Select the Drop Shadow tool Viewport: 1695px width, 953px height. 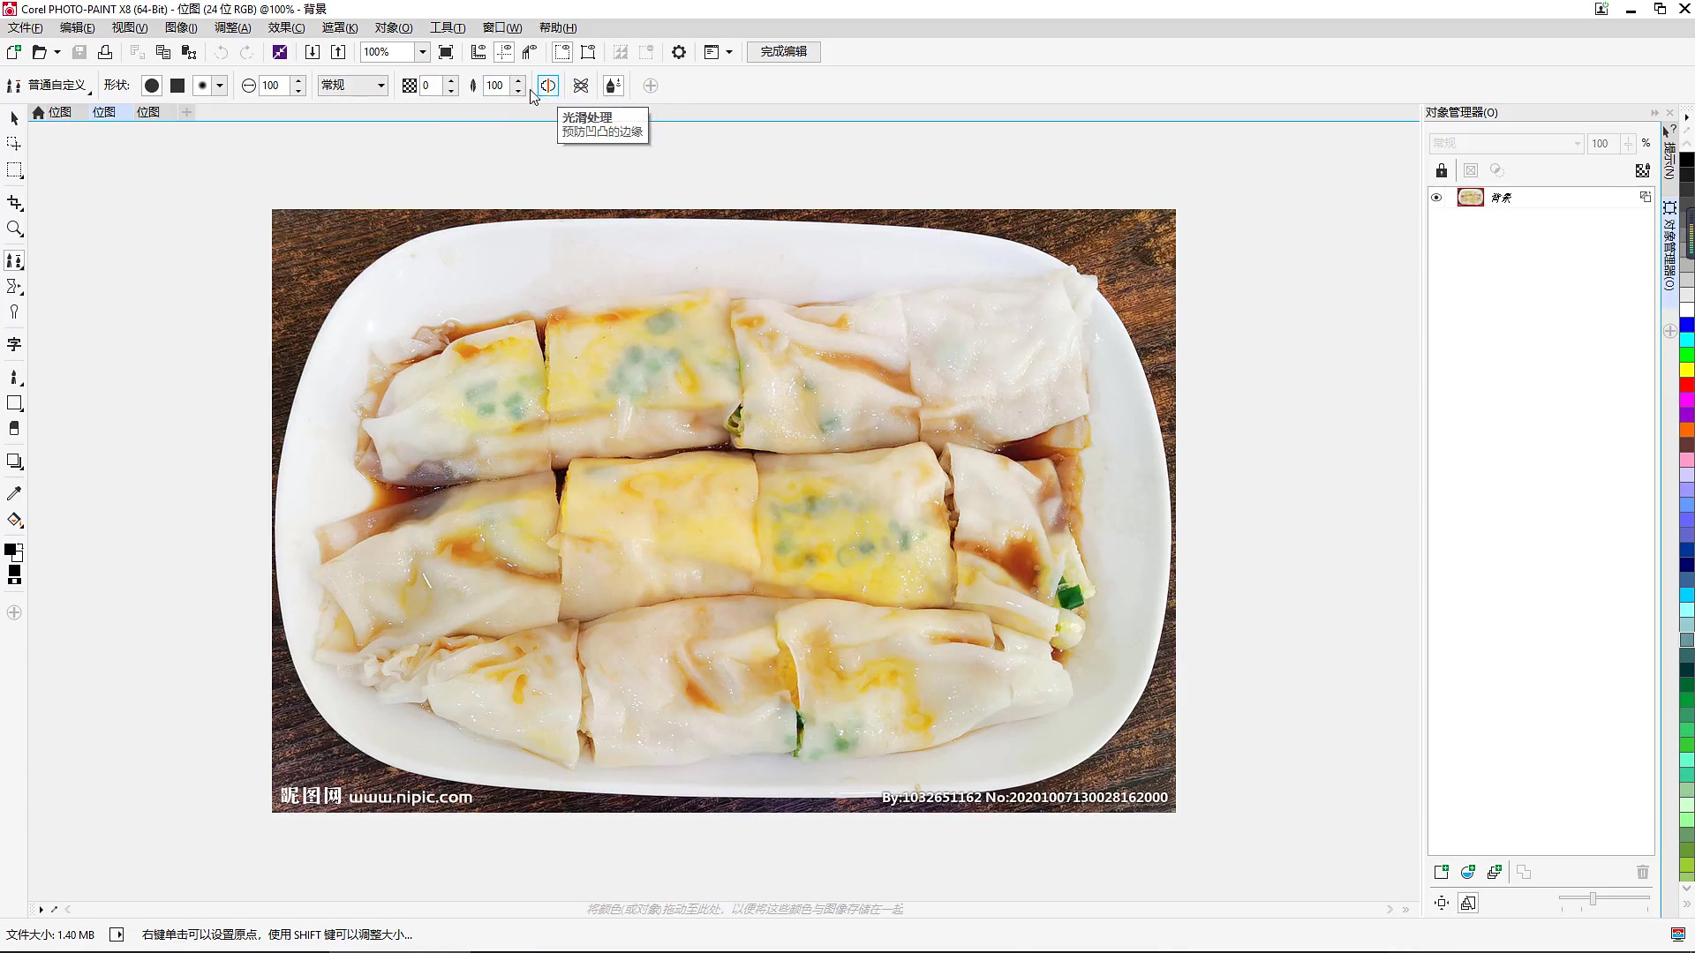coord(14,461)
